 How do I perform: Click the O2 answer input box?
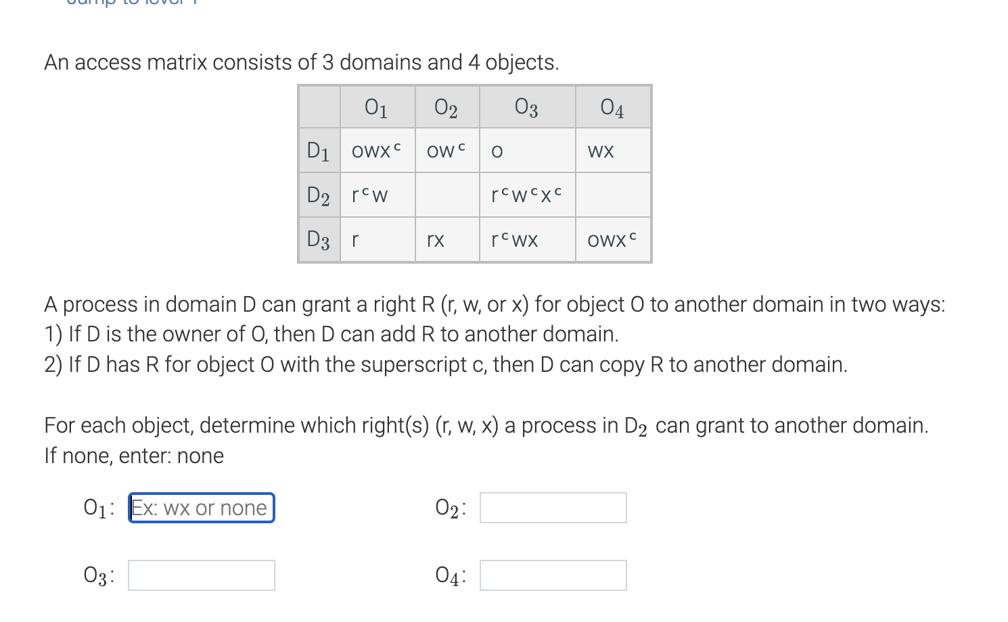pos(552,507)
